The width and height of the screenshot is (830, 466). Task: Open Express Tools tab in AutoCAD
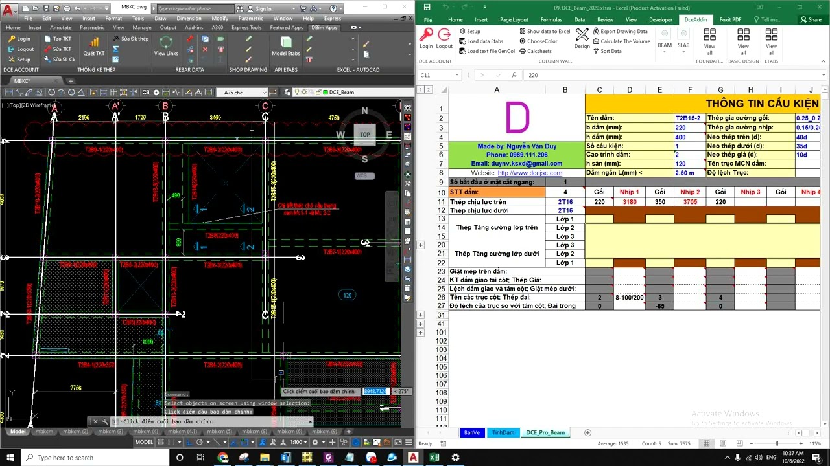click(246, 28)
